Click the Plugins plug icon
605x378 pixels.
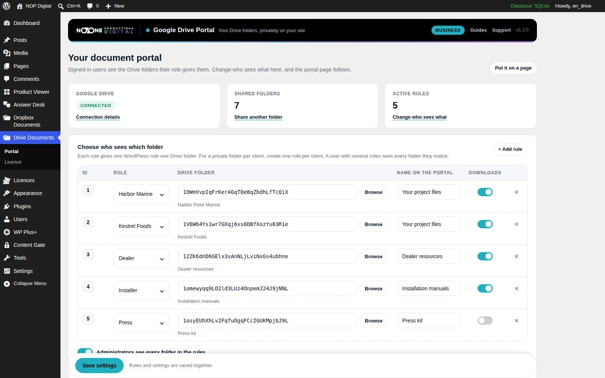pos(7,206)
